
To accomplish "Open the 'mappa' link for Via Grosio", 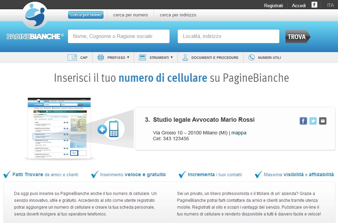I will (x=239, y=133).
